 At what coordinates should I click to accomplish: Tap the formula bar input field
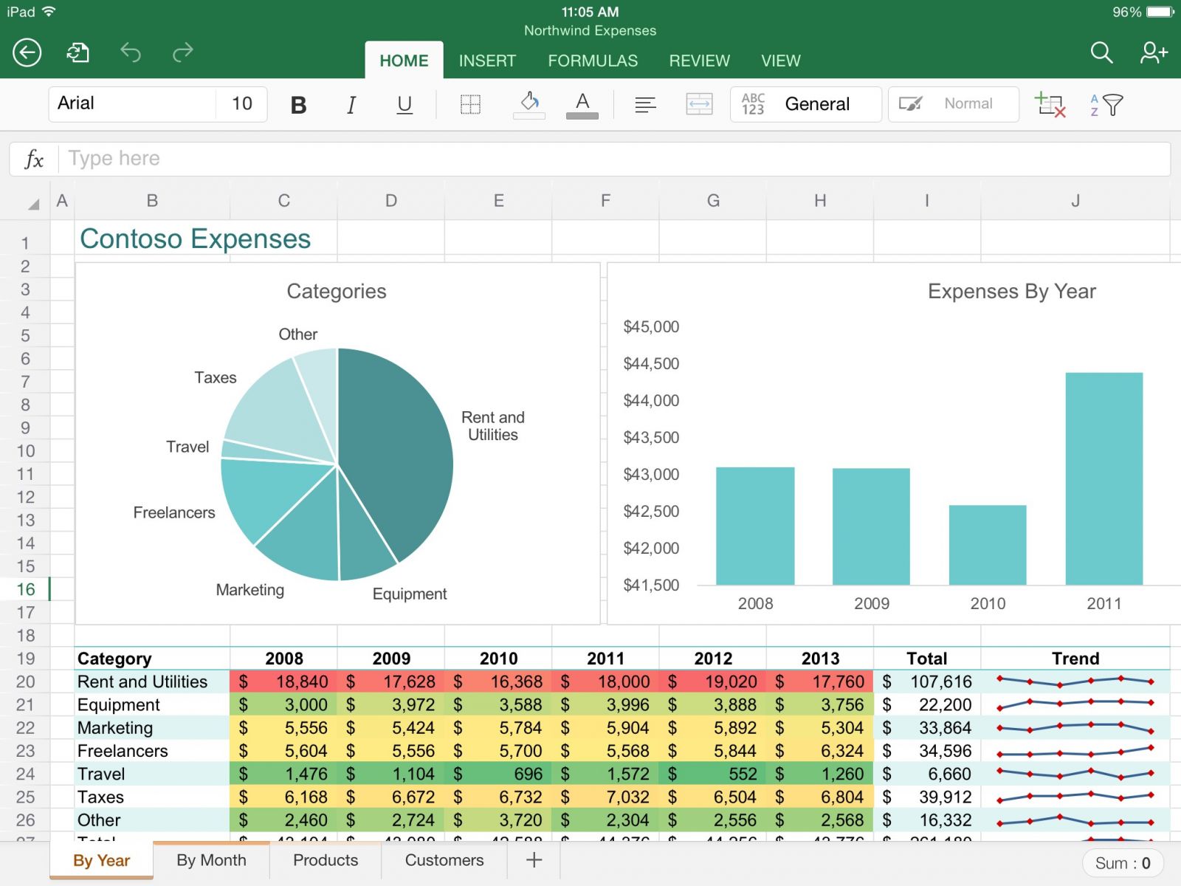click(614, 159)
